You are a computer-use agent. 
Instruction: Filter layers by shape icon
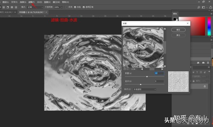click(x=201, y=72)
